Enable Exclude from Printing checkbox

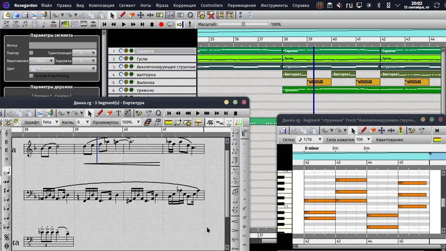(x=31, y=76)
